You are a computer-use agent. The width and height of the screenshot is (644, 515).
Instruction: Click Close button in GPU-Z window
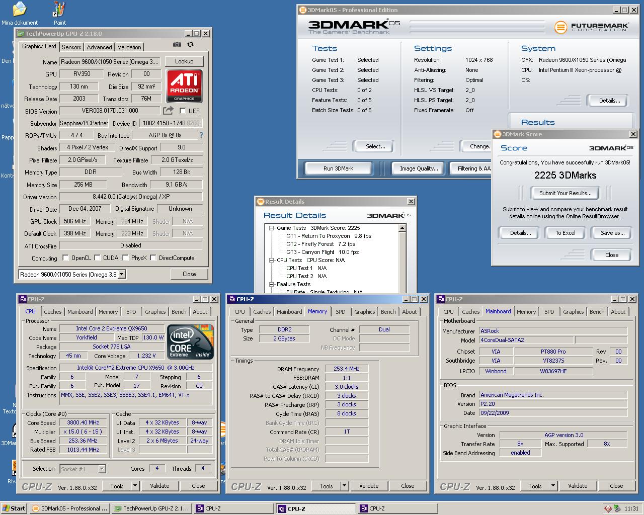pos(189,274)
